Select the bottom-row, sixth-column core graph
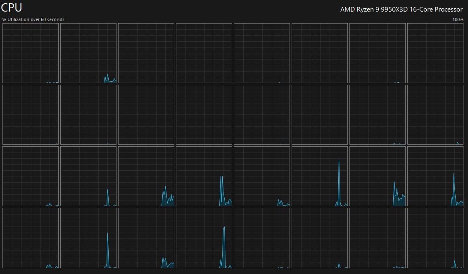468x274 pixels. pyautogui.click(x=320, y=238)
